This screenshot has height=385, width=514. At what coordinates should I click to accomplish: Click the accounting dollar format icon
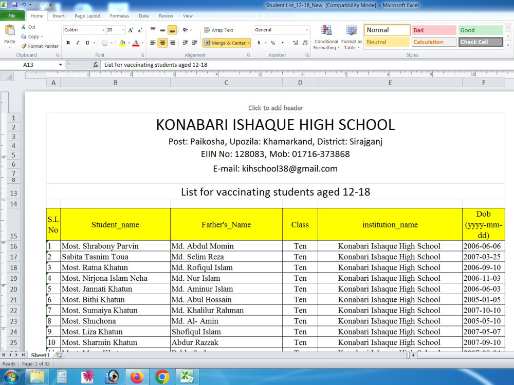(x=259, y=43)
